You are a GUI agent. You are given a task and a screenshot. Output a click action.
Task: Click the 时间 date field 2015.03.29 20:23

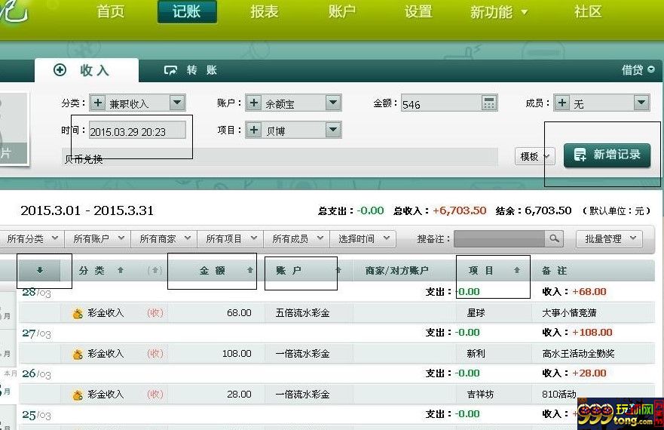(x=137, y=131)
